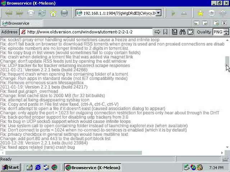Click 'Fix: attempt at fixing disappearing systray icon'
Viewport: 230px width, 172px height.
click(45, 100)
